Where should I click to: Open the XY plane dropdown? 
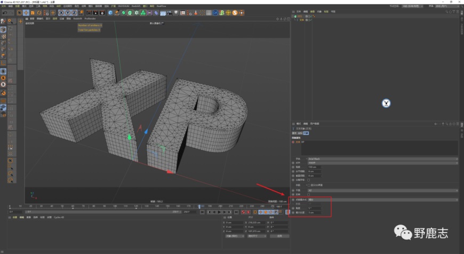[x=382, y=190]
